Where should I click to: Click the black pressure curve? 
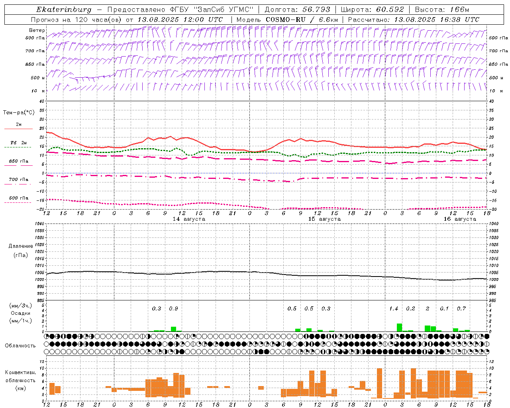tap(266, 275)
